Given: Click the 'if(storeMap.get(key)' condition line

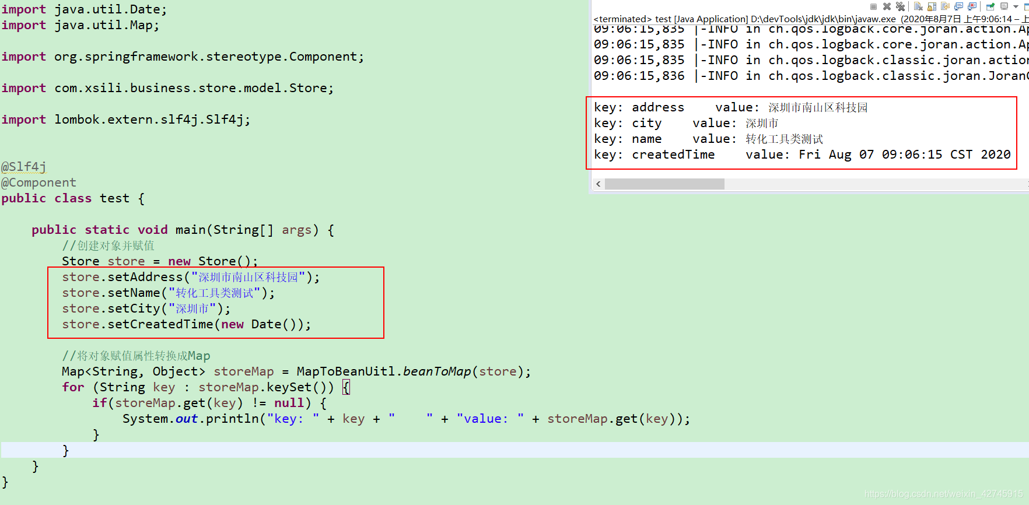Looking at the screenshot, I should point(209,403).
